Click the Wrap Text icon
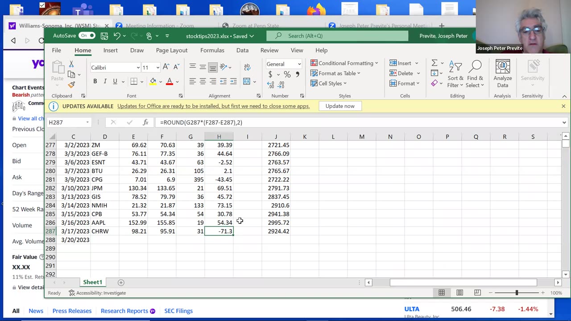571x321 pixels. pos(247,67)
